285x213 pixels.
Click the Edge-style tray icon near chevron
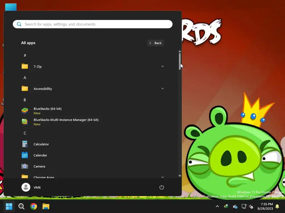point(226,206)
